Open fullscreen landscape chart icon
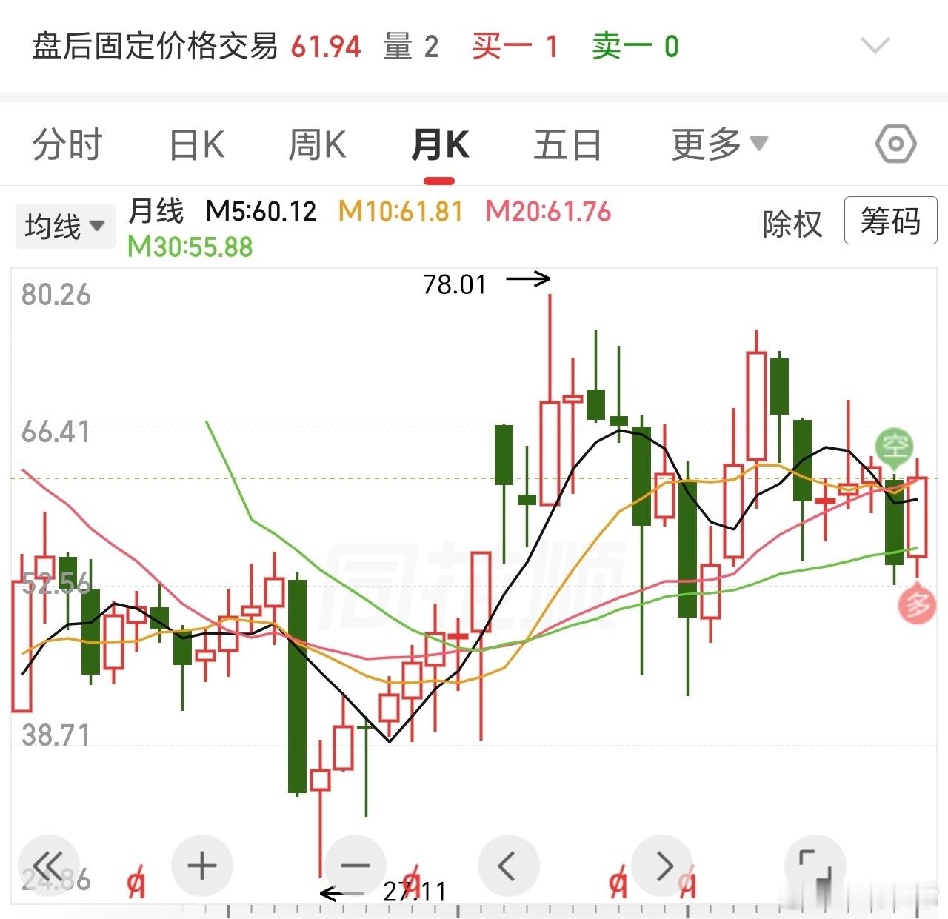948x919 pixels. [x=815, y=865]
